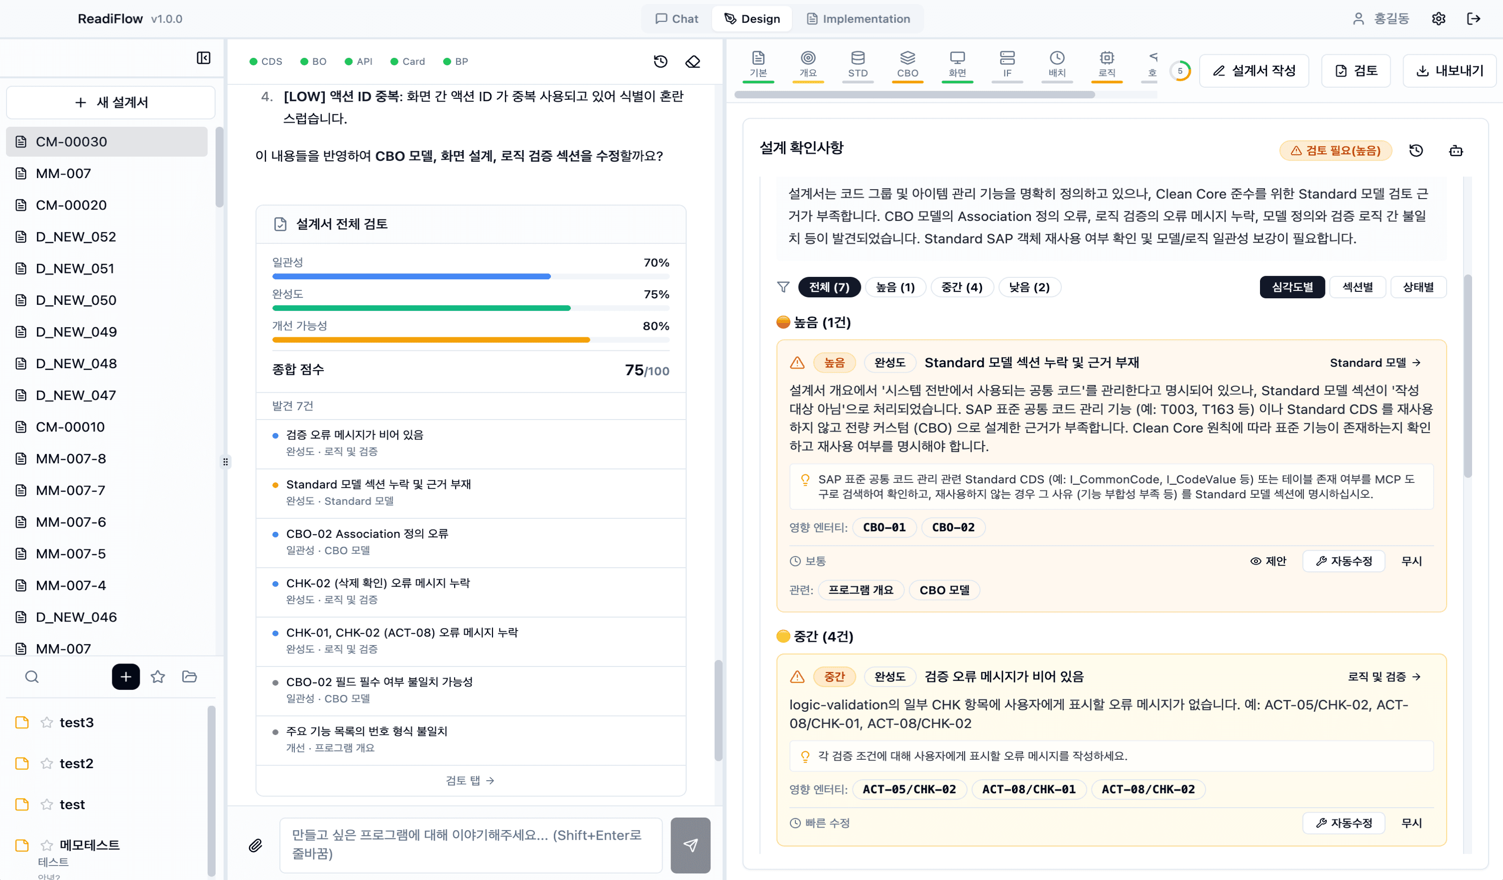
Task: Clear chat with the eraser icon
Action: pyautogui.click(x=693, y=61)
